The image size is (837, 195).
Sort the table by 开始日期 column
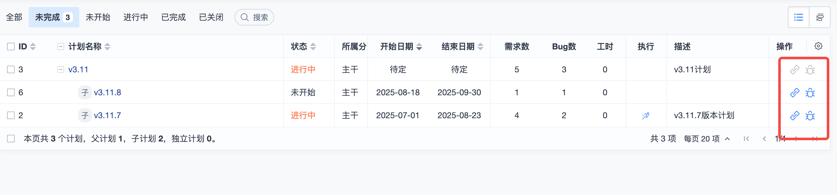[x=401, y=47]
